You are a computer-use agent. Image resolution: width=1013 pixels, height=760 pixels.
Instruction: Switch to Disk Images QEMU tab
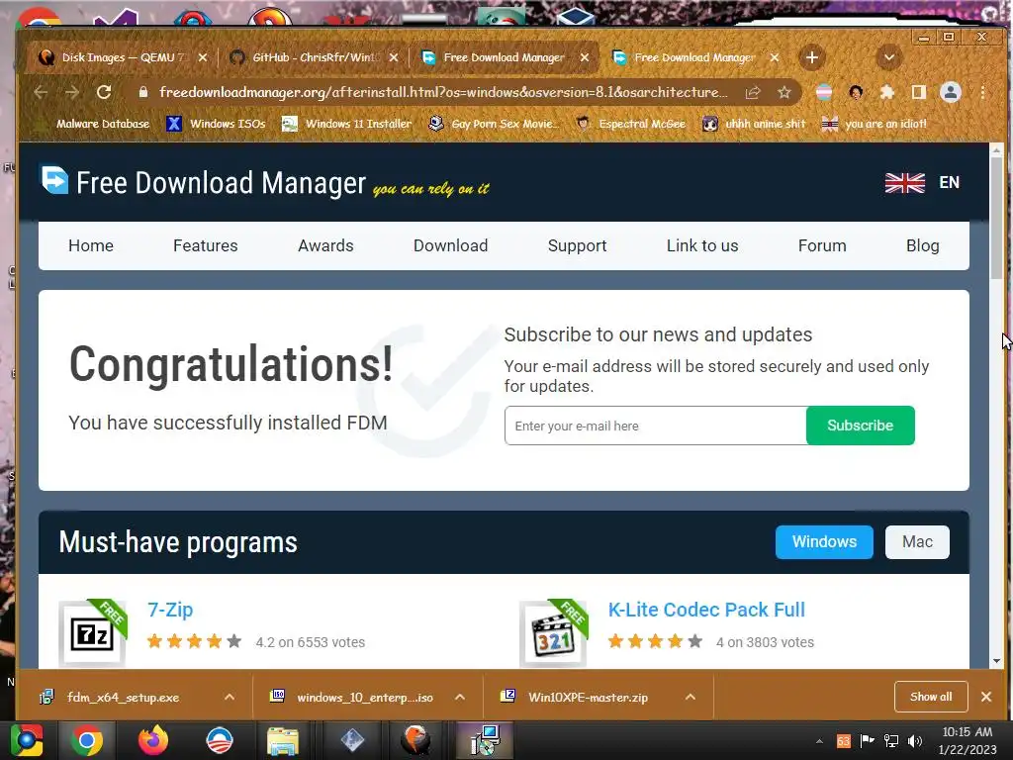(123, 57)
